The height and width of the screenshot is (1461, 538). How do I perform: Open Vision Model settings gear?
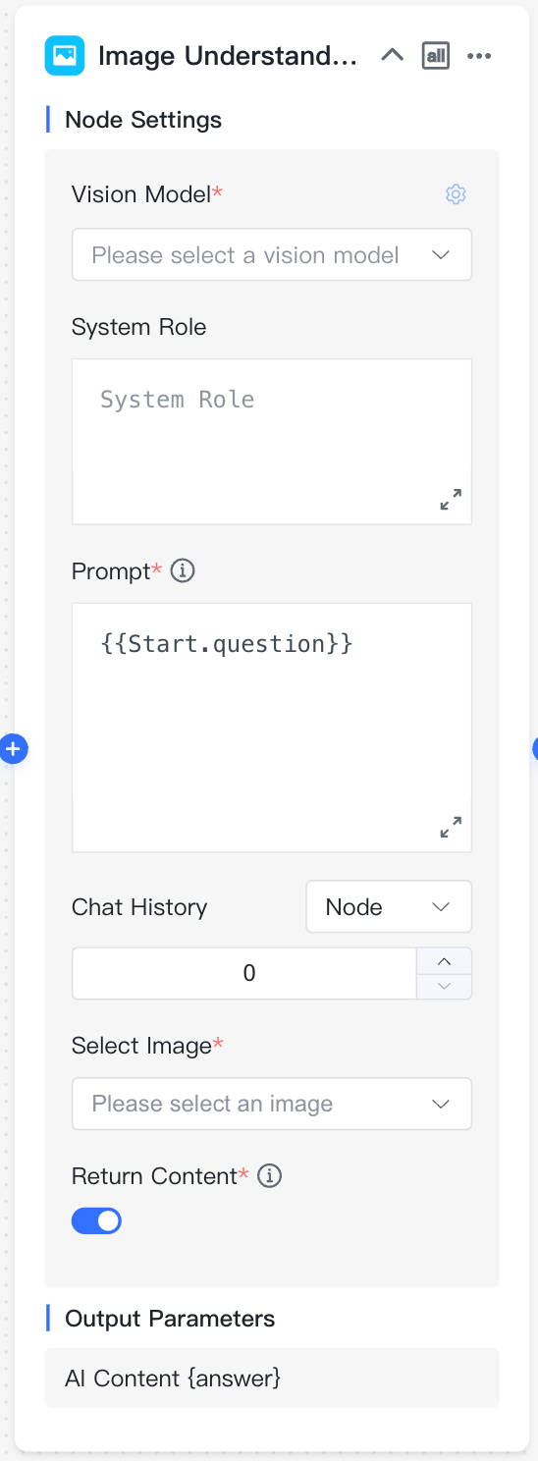pyautogui.click(x=456, y=194)
